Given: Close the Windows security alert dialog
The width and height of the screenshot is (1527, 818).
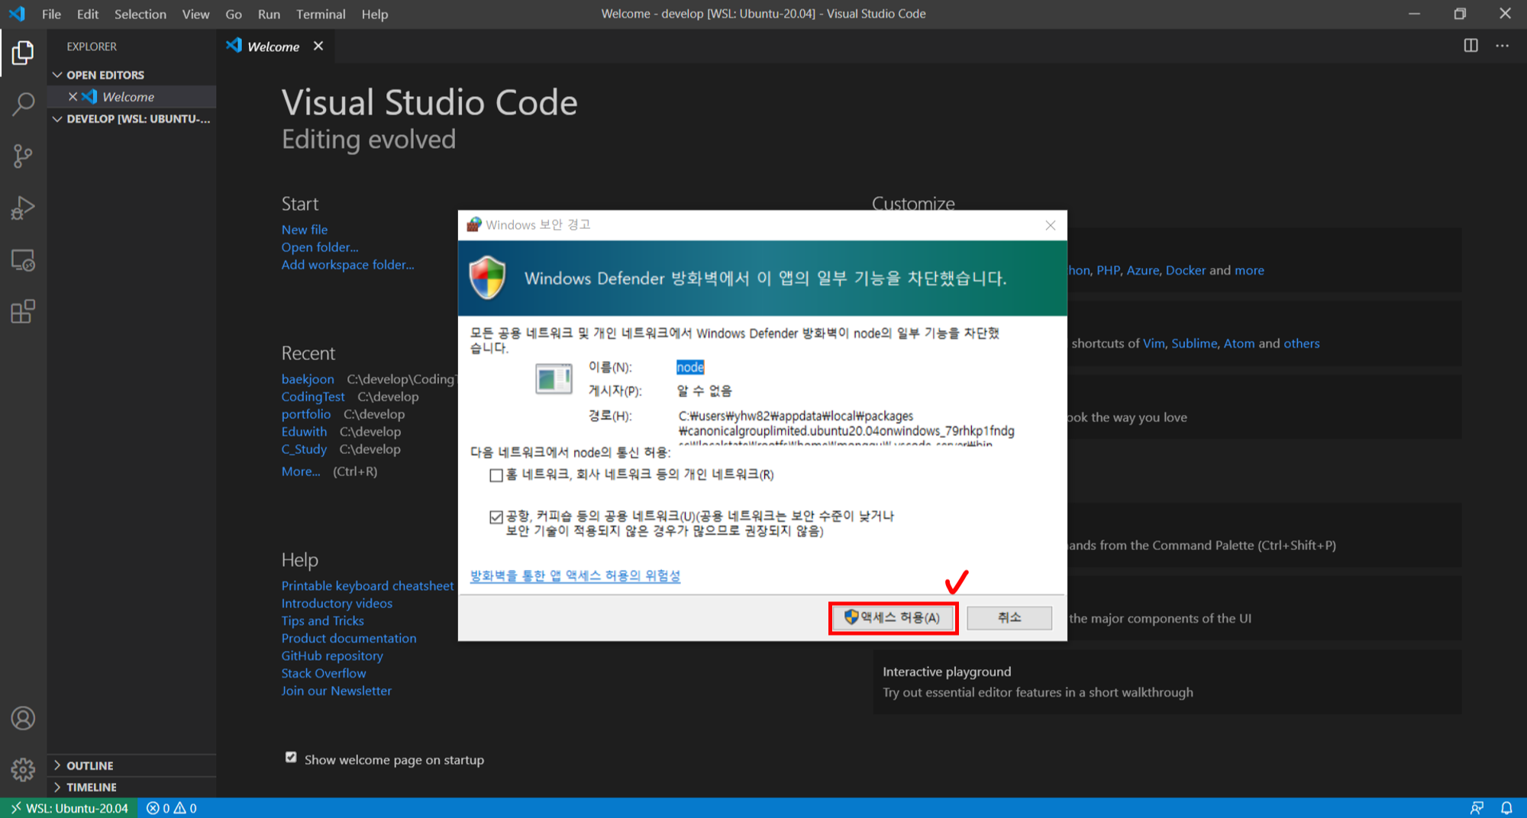Looking at the screenshot, I should tap(1051, 225).
